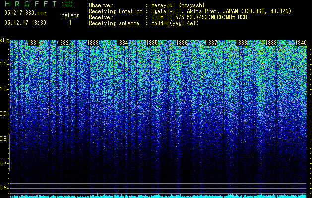Click the 1332 minute marker
The width and height of the screenshot is (312, 198).
pos(63,43)
